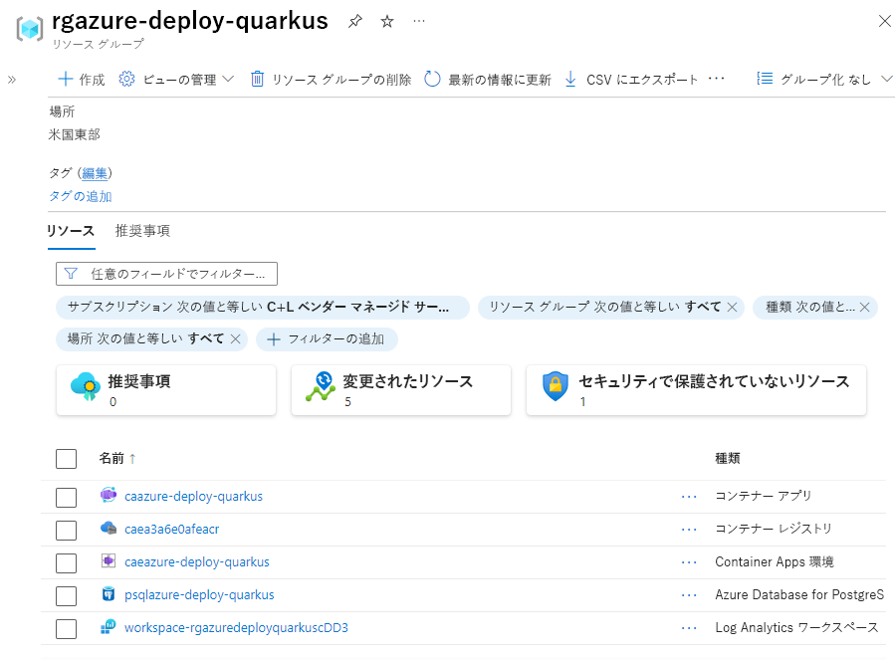This screenshot has height=660, width=895.
Task: Check the caazure-deploy-quarkus row checkbox
Action: click(67, 497)
